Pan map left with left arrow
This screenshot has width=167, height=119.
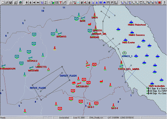38,2
